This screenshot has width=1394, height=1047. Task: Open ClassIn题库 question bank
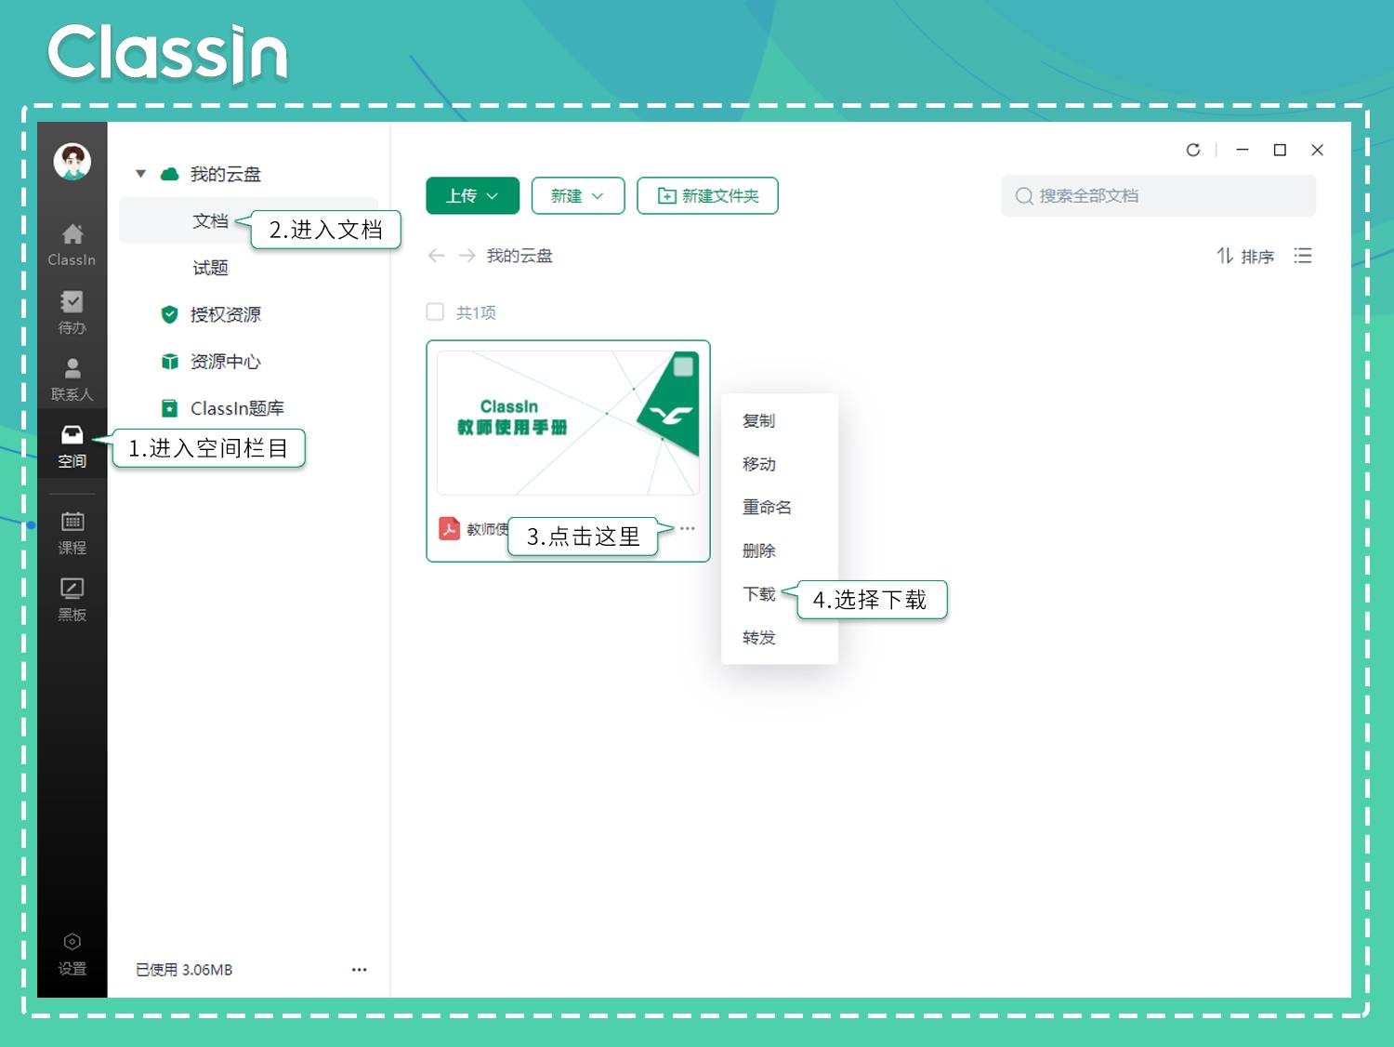(237, 408)
